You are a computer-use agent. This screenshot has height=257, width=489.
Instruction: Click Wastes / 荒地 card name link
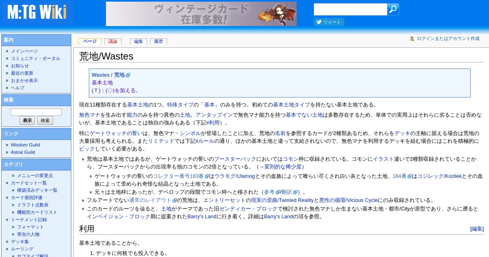coord(108,75)
